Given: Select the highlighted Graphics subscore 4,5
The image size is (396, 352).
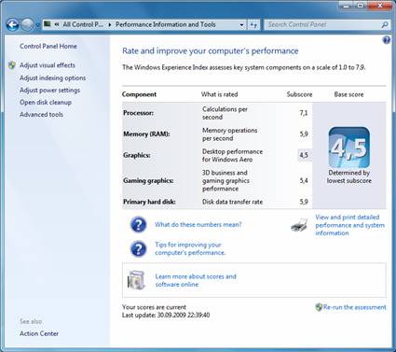Looking at the screenshot, I should point(304,155).
